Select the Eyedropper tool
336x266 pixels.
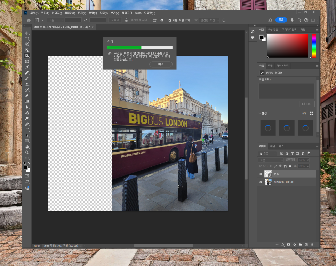pyautogui.click(x=27, y=67)
